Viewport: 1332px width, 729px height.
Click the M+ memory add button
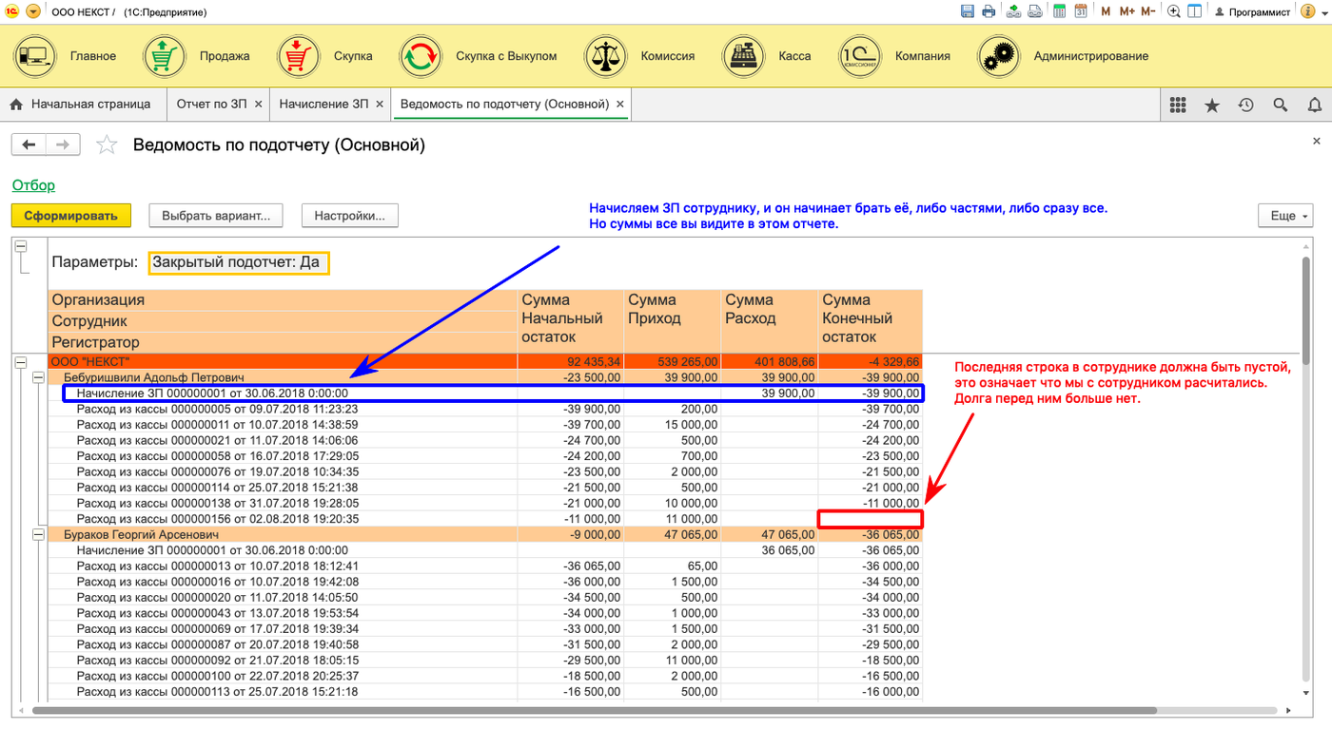[1127, 11]
